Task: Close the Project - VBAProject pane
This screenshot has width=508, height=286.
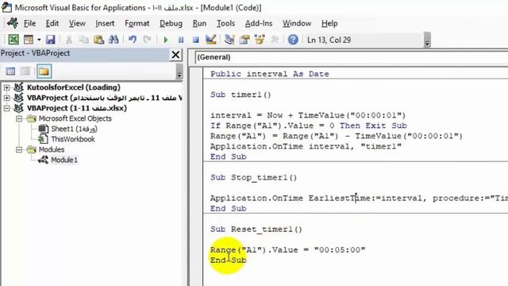Action: [x=175, y=55]
